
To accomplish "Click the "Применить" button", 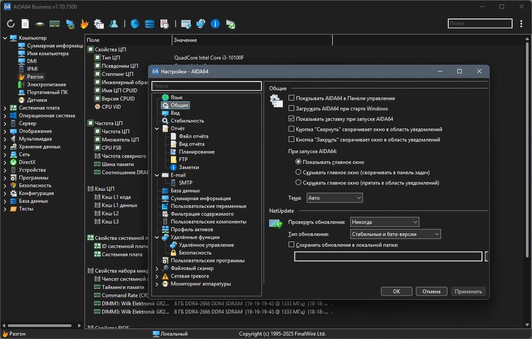I will click(468, 292).
